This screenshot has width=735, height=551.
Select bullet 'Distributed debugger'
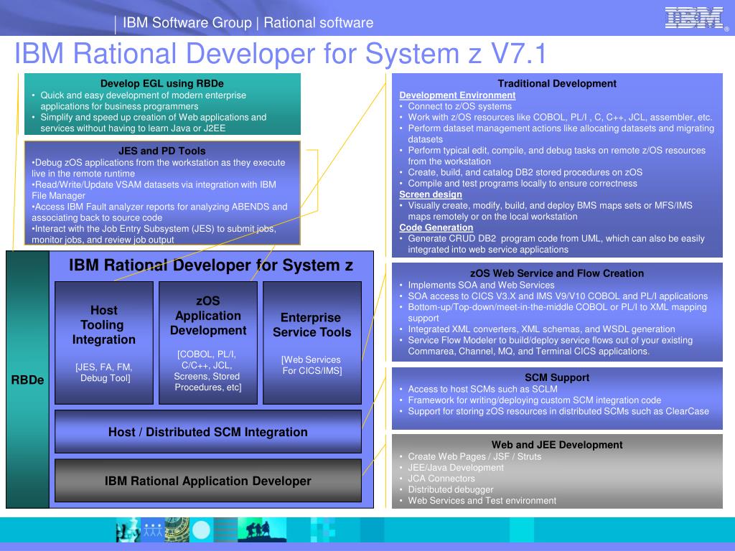coord(451,489)
